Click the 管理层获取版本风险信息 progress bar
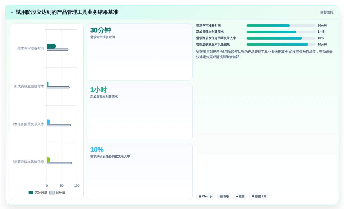Viewport: 344px width, 209px height. (281, 44)
